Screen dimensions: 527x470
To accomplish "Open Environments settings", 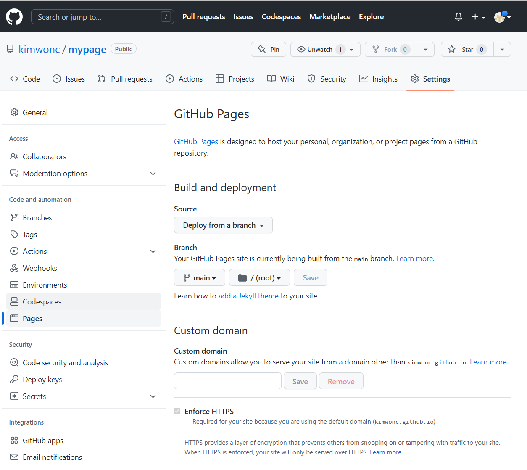I will point(84,285).
